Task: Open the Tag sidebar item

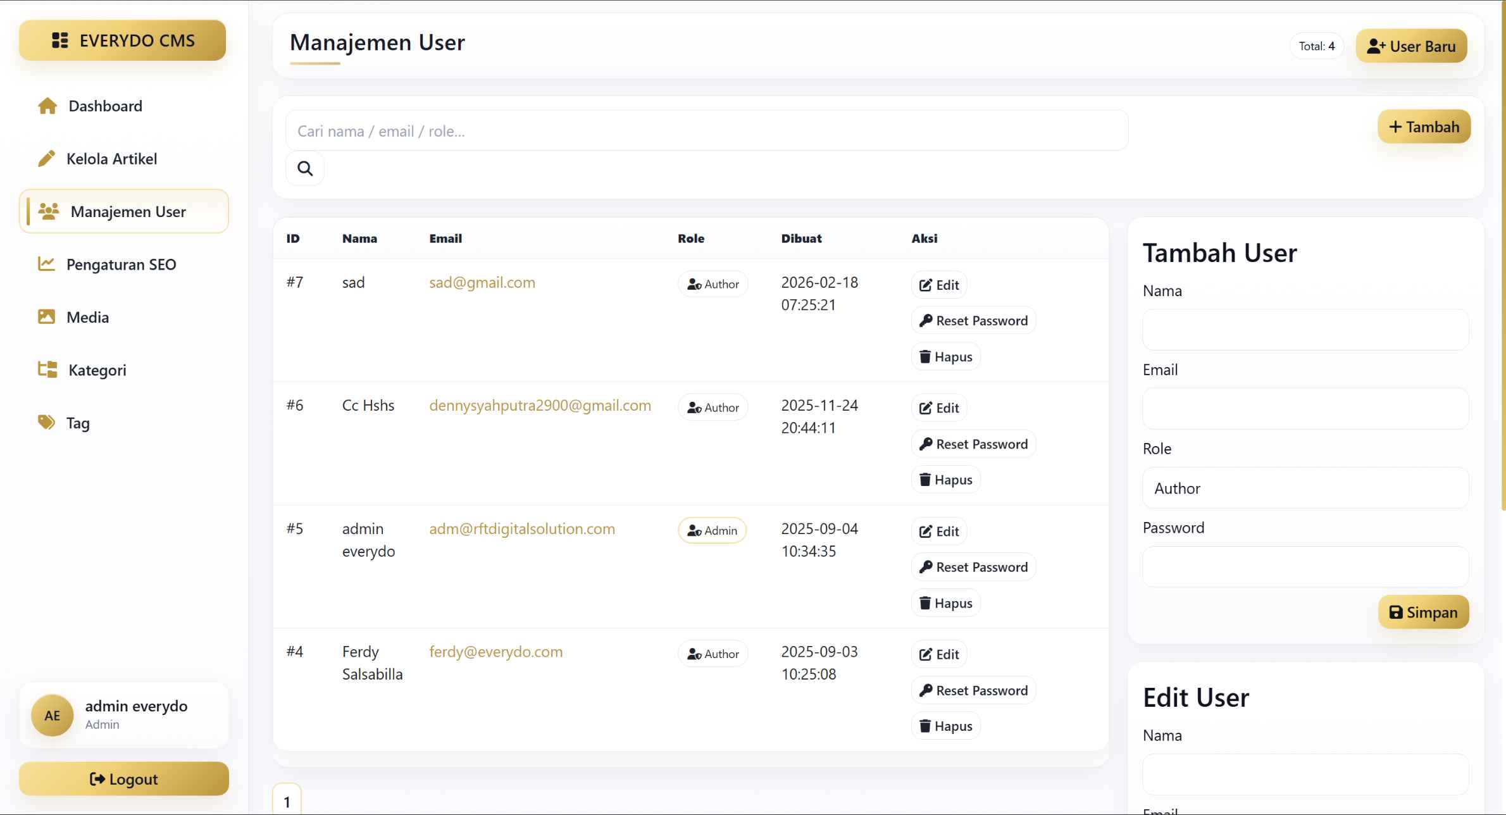Action: (124, 423)
